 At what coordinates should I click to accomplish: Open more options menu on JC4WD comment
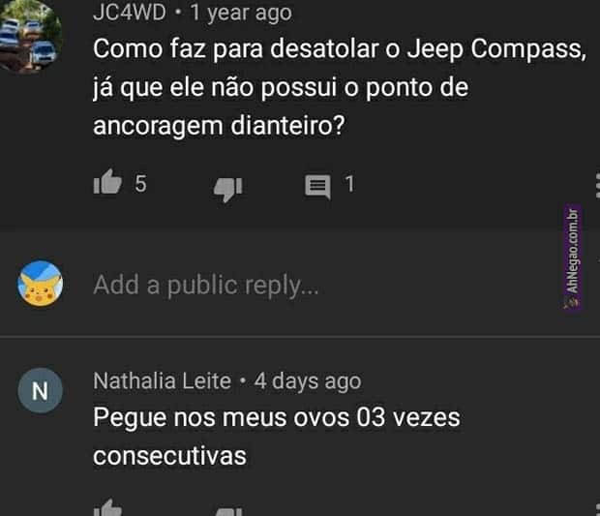(x=597, y=186)
